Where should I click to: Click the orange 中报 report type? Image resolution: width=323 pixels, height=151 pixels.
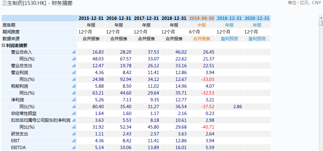[x=202, y=25]
